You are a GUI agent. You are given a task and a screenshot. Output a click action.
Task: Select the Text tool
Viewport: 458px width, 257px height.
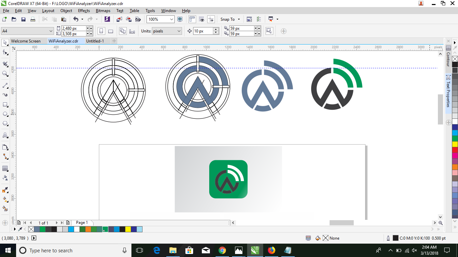coord(5,136)
